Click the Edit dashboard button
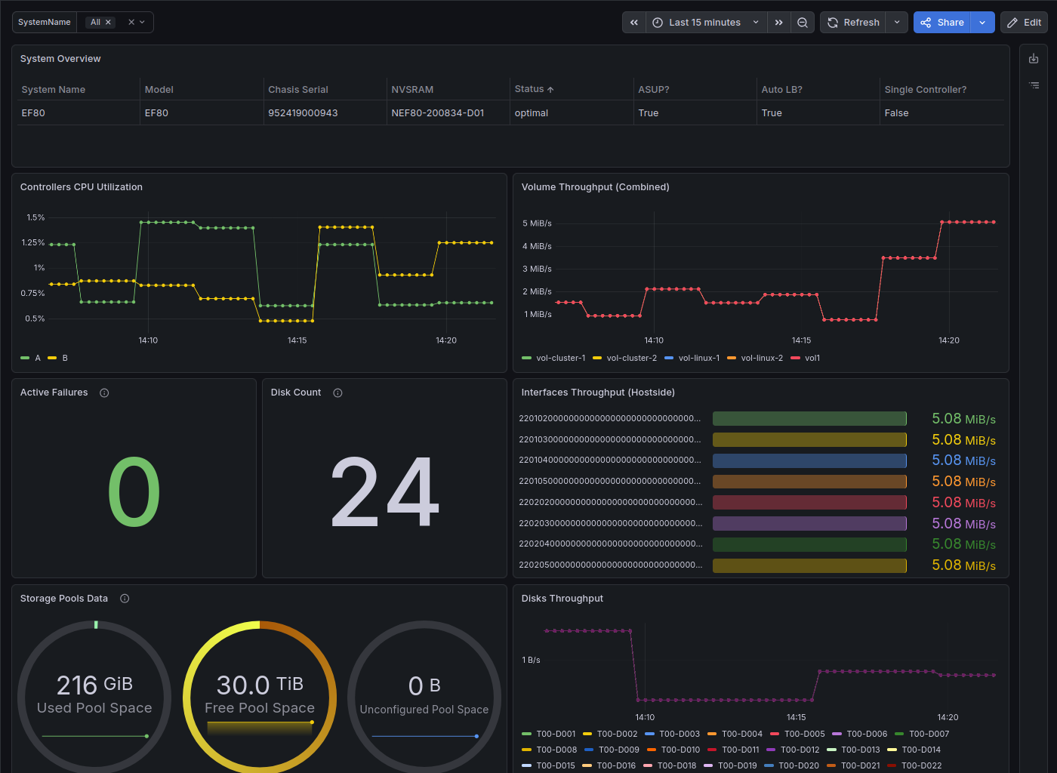 tap(1025, 23)
